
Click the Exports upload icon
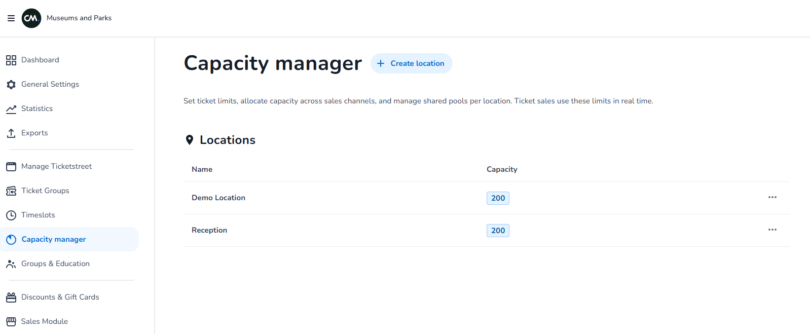point(11,133)
